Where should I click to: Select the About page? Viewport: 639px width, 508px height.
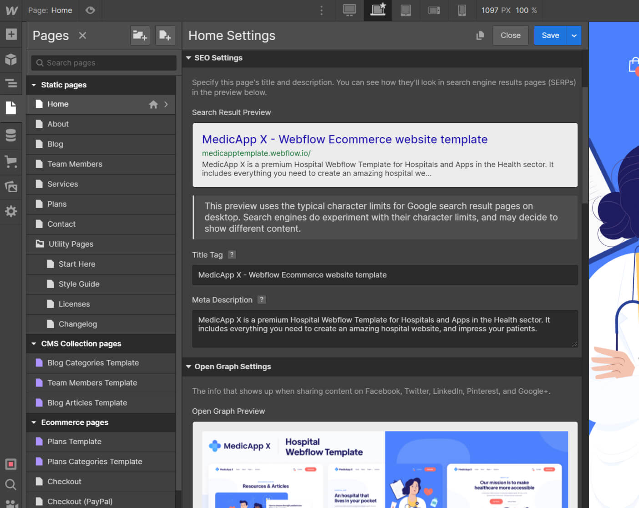pyautogui.click(x=101, y=124)
